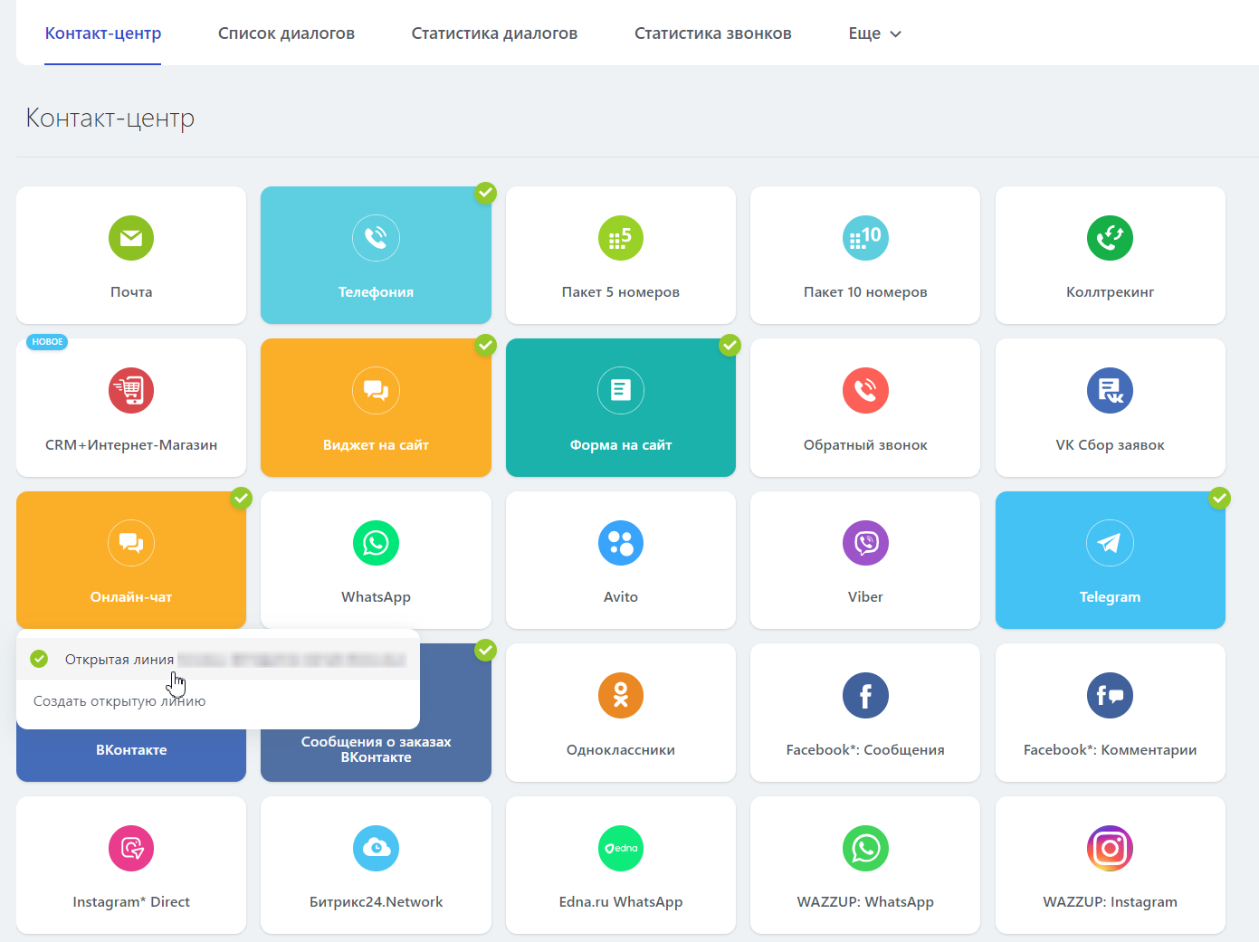Click the Пакет 5 номеров label
The width and height of the screenshot is (1259, 942).
(x=621, y=292)
